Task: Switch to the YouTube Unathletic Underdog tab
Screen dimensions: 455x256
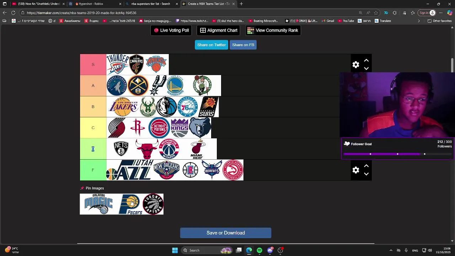Action: pyautogui.click(x=38, y=4)
